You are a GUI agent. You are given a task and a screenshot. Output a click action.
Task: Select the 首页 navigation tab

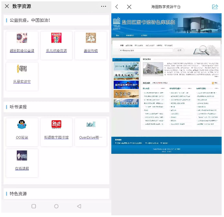117,35
